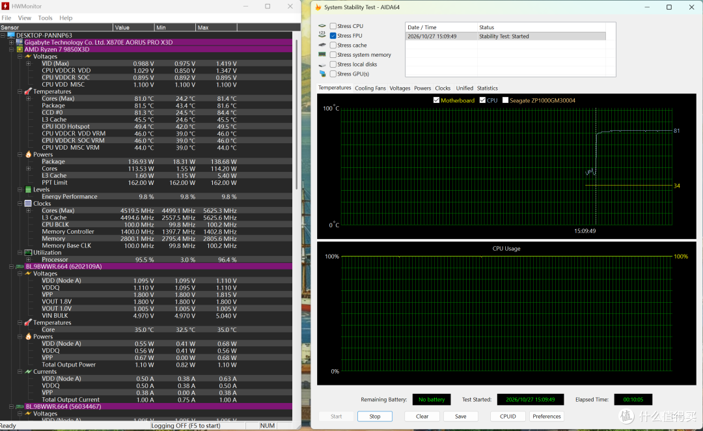Open the Tools menu in HWMonitor
Image resolution: width=703 pixels, height=431 pixels.
(x=46, y=18)
